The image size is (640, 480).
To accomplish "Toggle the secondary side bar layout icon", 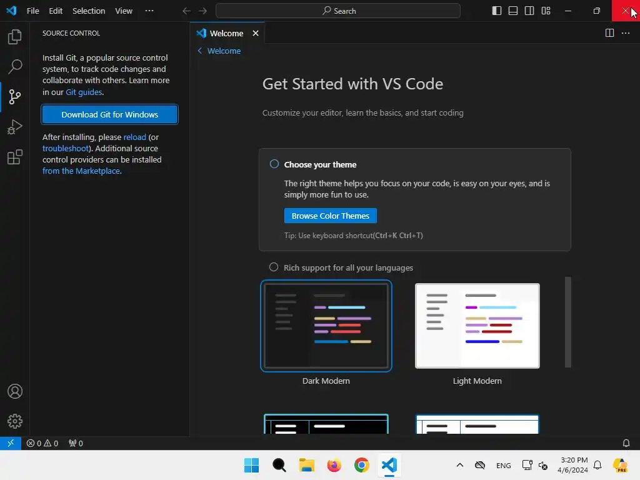I will [529, 11].
